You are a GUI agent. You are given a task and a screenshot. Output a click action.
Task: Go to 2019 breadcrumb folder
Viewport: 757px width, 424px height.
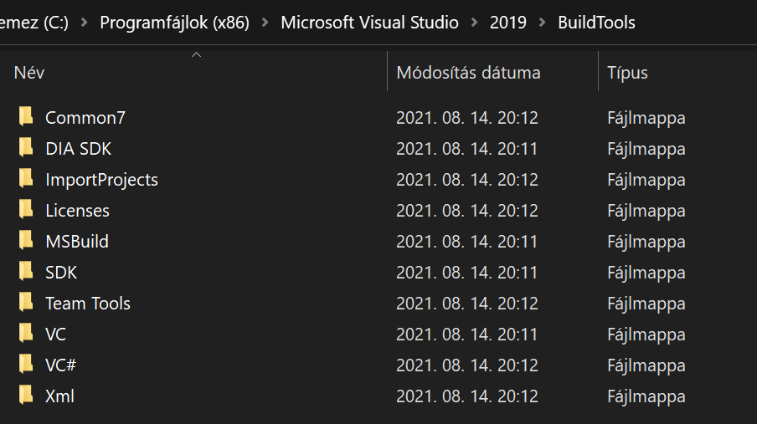[x=508, y=23]
